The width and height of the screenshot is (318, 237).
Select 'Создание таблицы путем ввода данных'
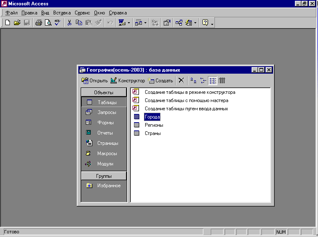(x=186, y=109)
